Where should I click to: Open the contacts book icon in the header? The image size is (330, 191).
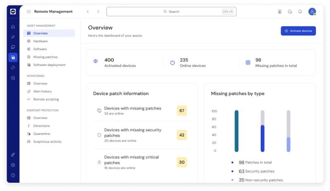[280, 12]
